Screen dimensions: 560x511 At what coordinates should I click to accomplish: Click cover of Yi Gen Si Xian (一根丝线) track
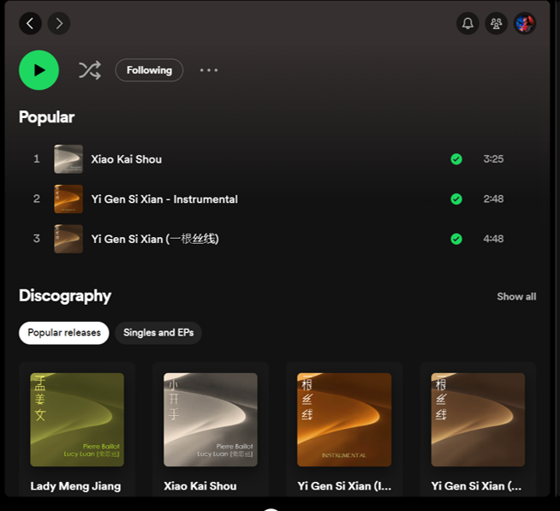click(69, 239)
